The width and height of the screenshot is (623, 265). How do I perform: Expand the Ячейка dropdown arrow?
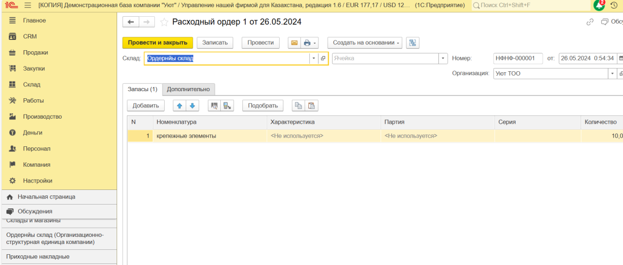[443, 58]
